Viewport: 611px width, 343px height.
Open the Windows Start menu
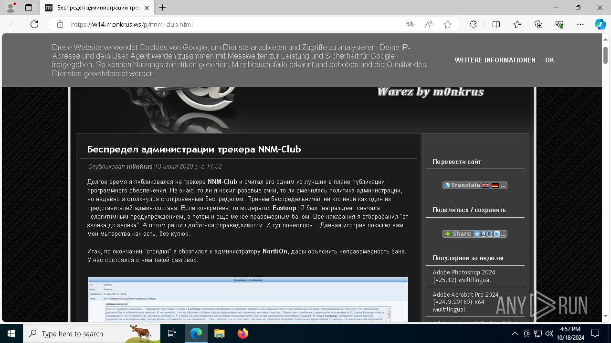click(11, 333)
